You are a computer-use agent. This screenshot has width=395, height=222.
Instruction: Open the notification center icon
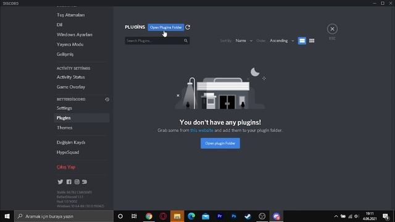(386, 216)
